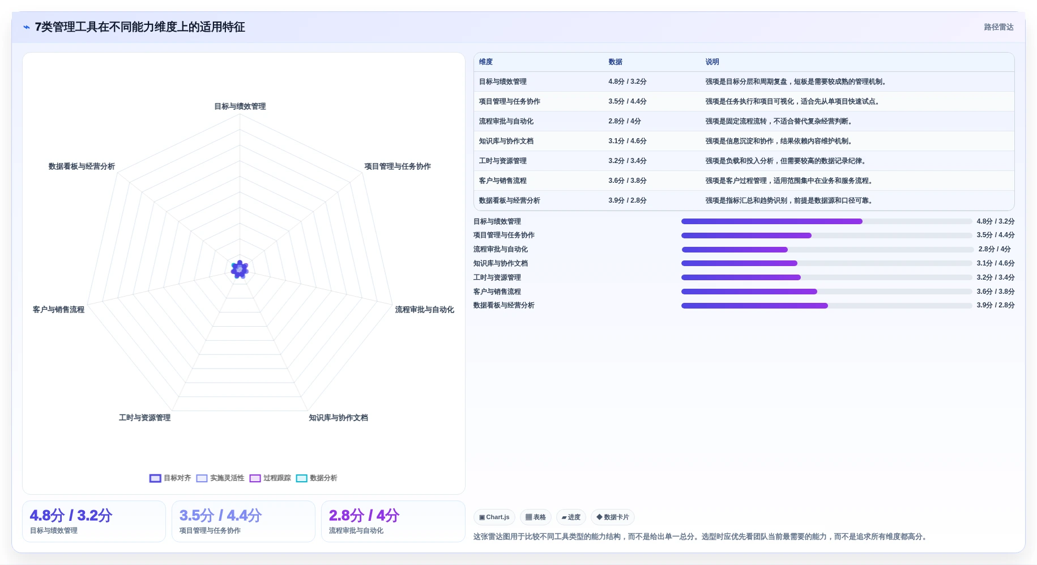
Task: Select table row 客户与销售流程
Action: pos(744,181)
